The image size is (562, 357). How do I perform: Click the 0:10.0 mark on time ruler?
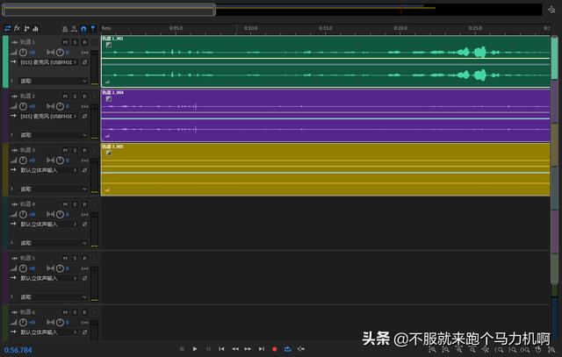pyautogui.click(x=251, y=28)
